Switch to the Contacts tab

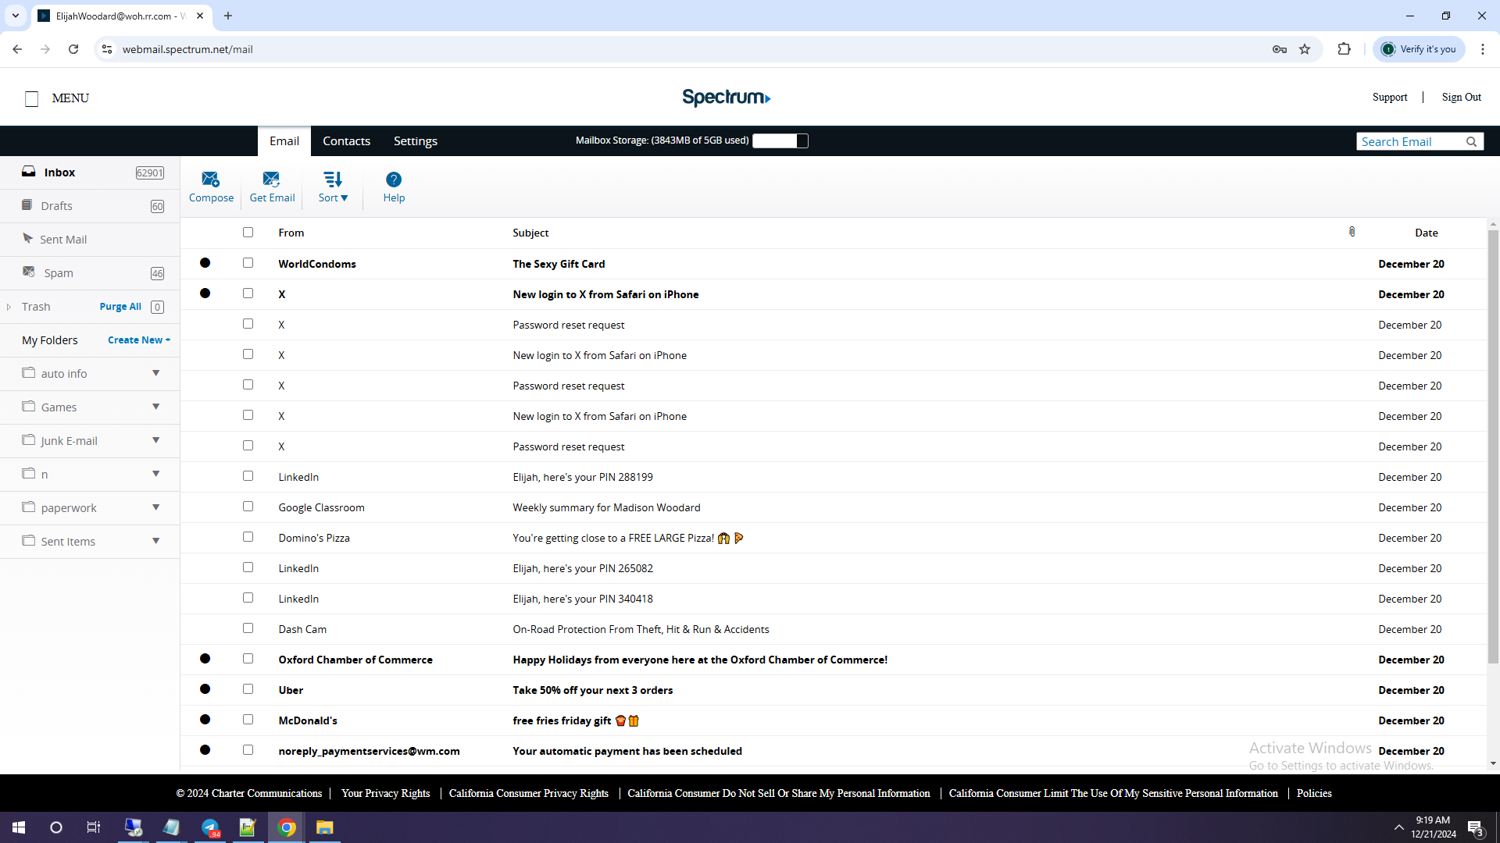[346, 141]
